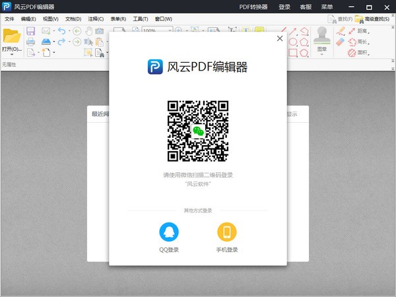The image size is (396, 297).
Task: Select the hand pan tool
Action: [88, 31]
